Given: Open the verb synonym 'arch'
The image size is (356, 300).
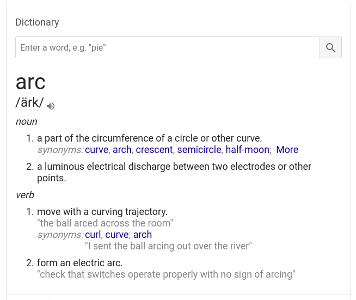Looking at the screenshot, I should (143, 235).
